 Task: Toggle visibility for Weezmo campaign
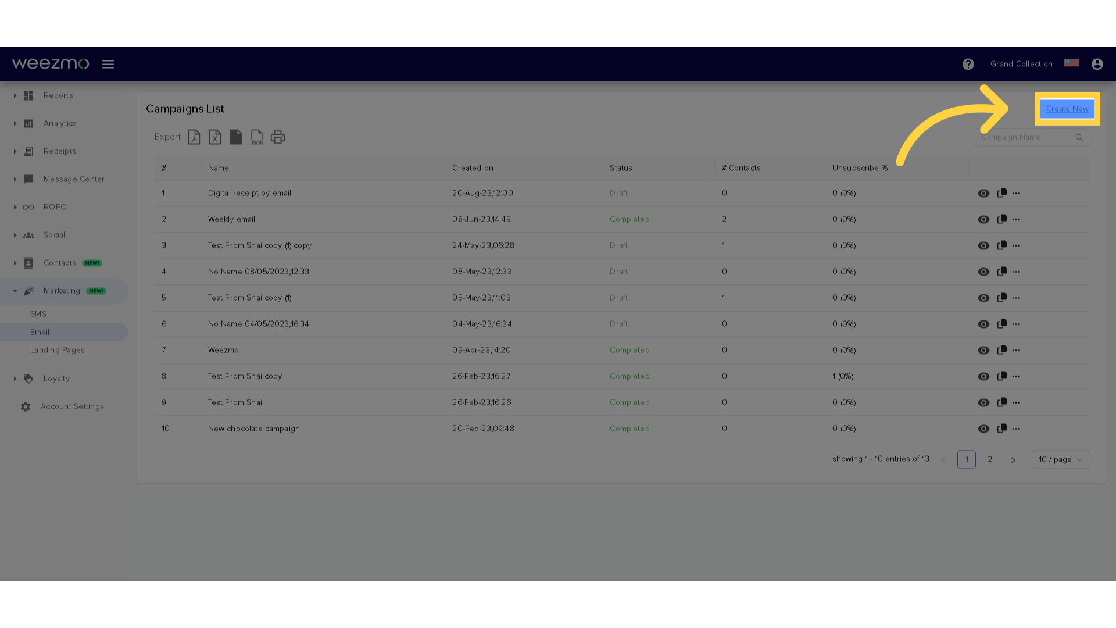pyautogui.click(x=983, y=349)
